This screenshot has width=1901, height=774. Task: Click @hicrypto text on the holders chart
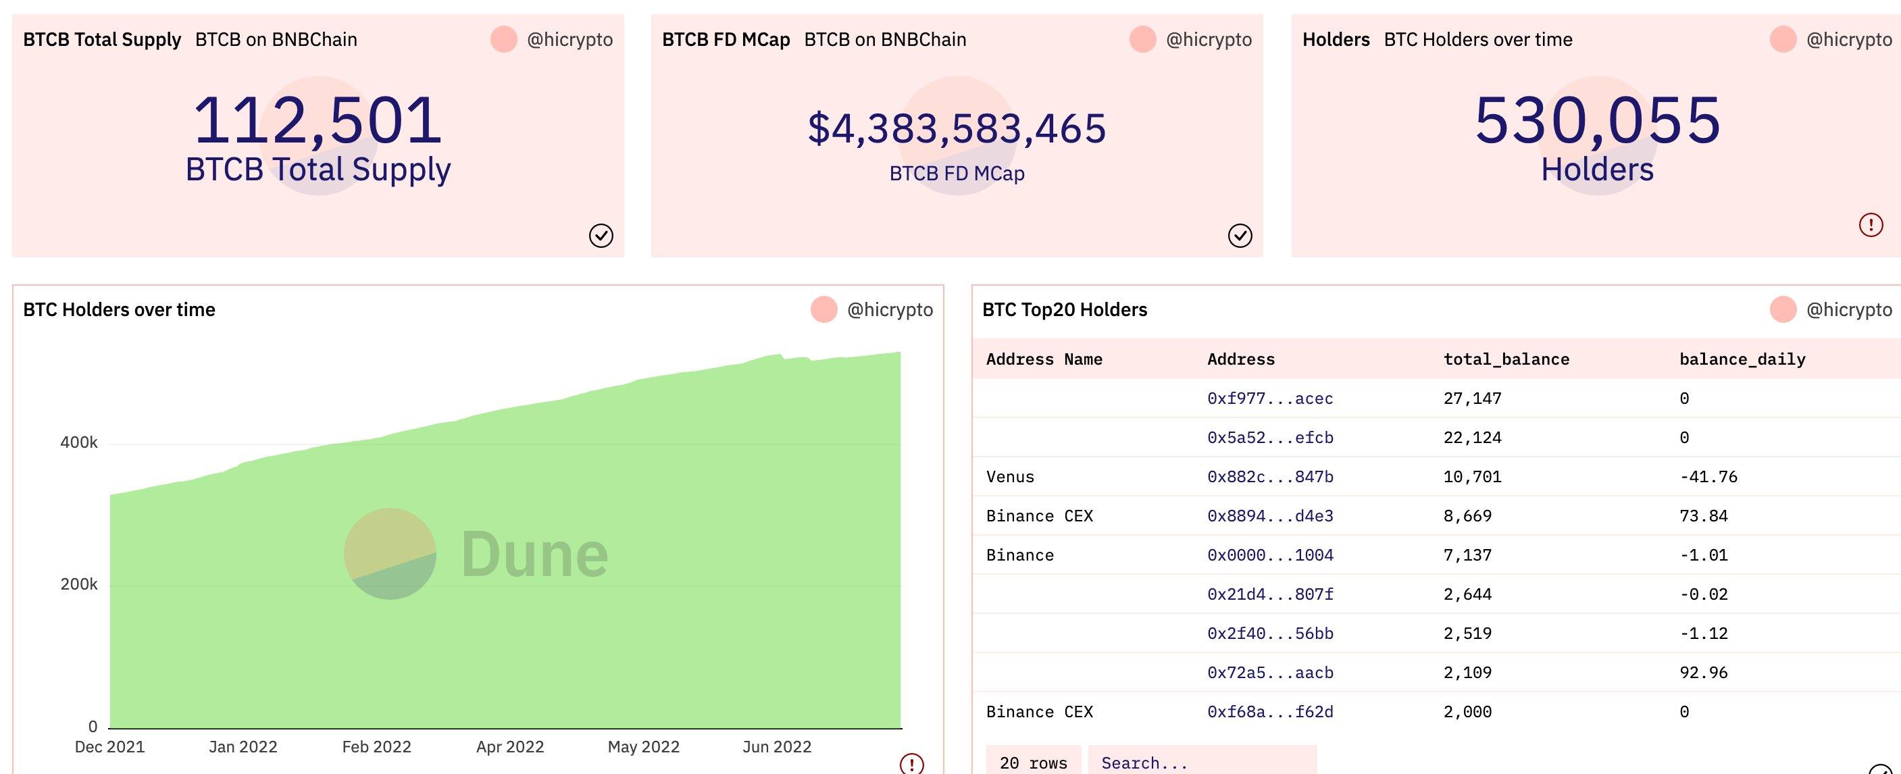coord(892,310)
